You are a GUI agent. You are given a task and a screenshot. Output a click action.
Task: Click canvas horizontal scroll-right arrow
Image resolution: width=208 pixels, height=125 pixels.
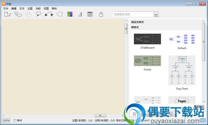click(x=122, y=116)
